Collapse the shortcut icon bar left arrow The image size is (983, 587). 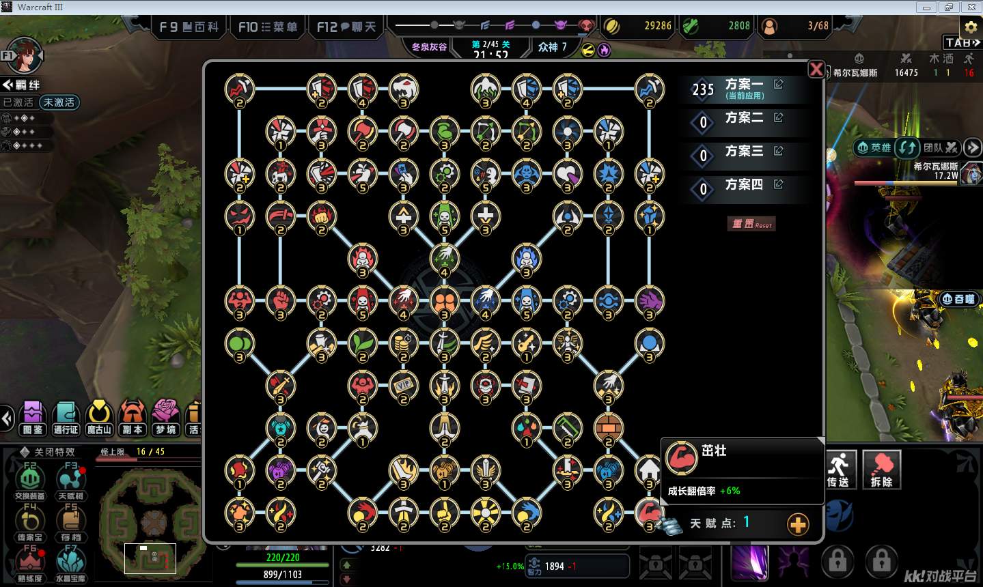click(8, 418)
